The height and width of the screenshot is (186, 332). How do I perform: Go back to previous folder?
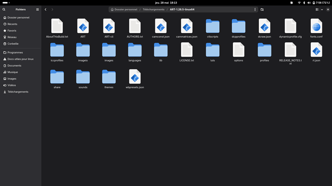point(46,10)
